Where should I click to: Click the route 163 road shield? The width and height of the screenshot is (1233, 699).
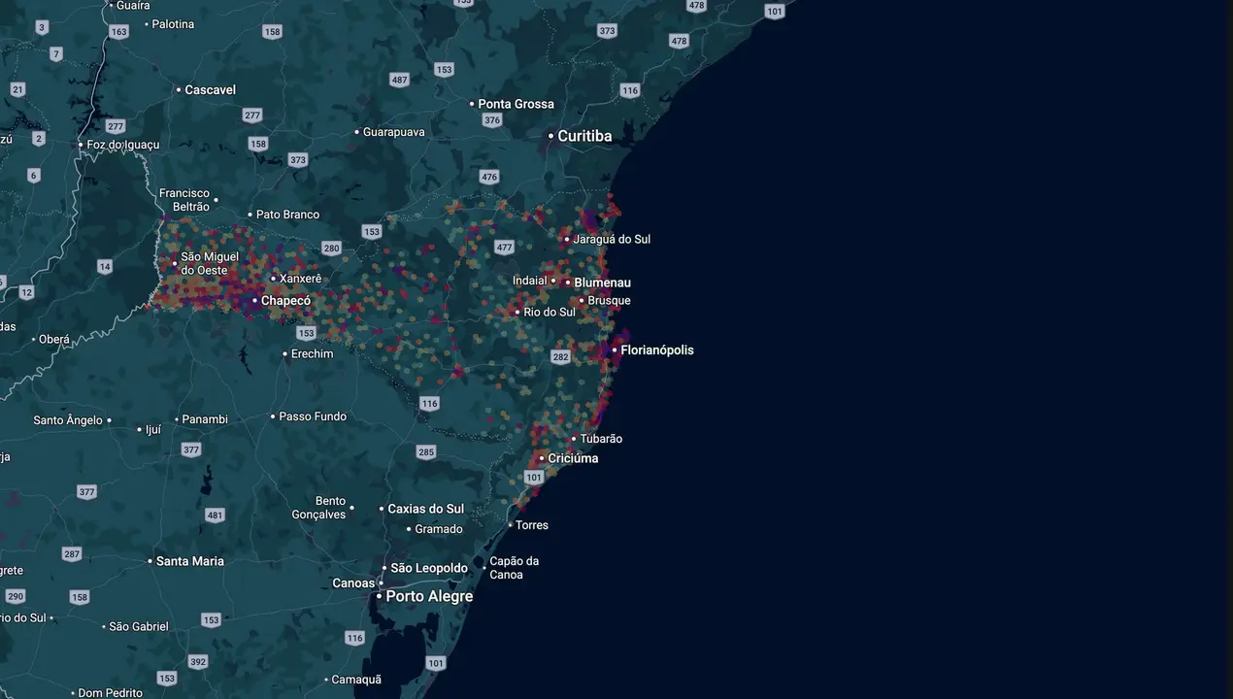(x=118, y=32)
